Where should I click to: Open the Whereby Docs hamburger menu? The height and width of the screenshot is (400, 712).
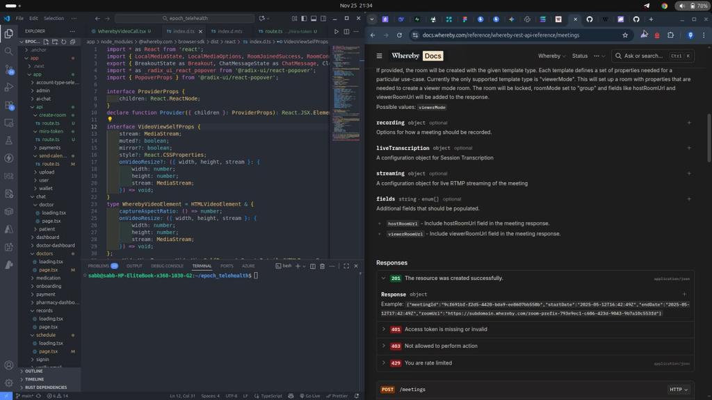[379, 56]
